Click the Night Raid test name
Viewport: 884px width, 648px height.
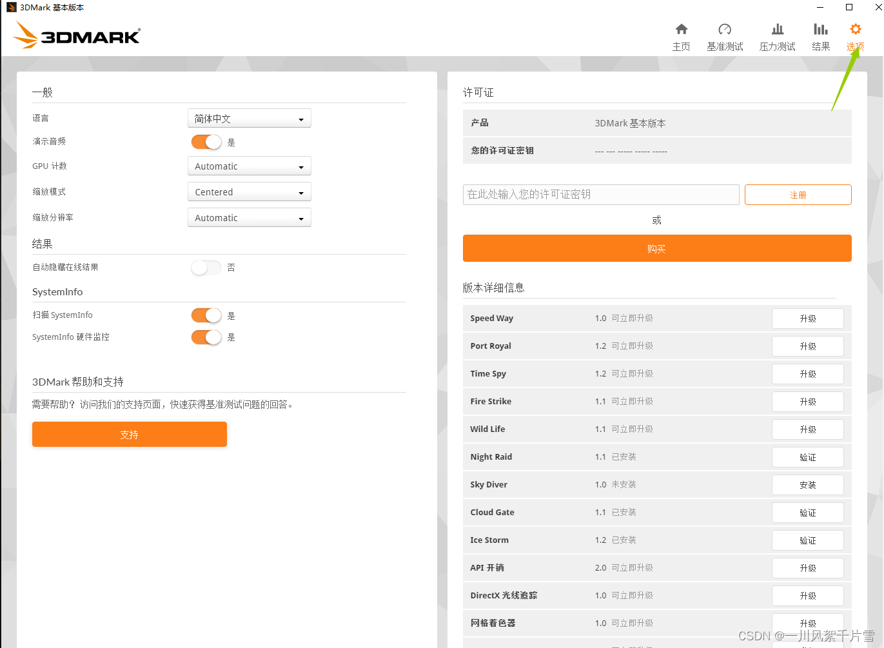(x=491, y=457)
